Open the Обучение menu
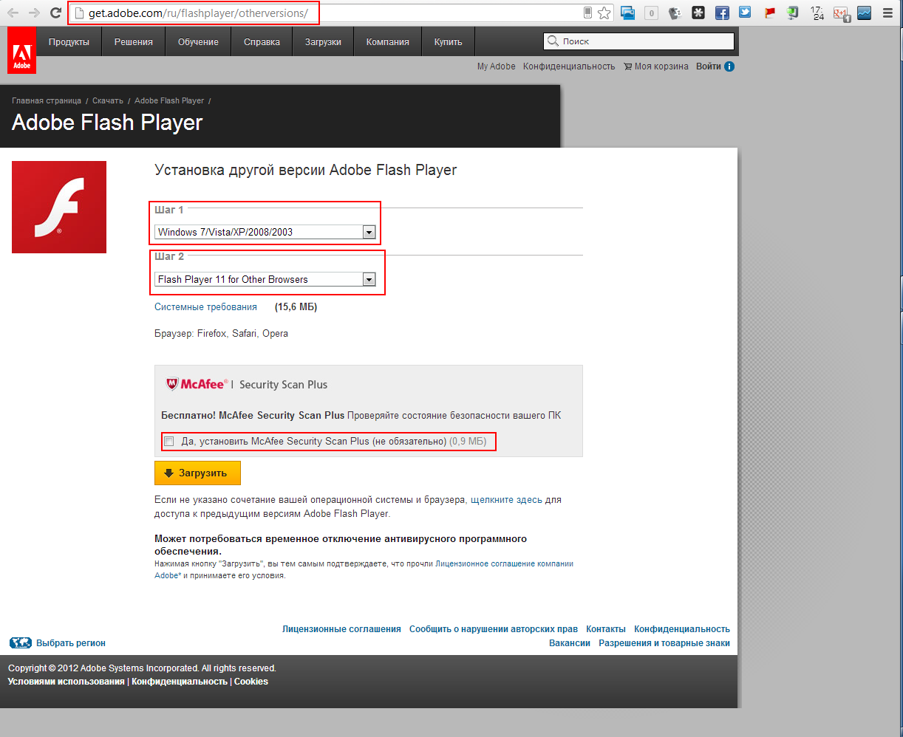Screen dimensions: 903x737 tap(198, 42)
